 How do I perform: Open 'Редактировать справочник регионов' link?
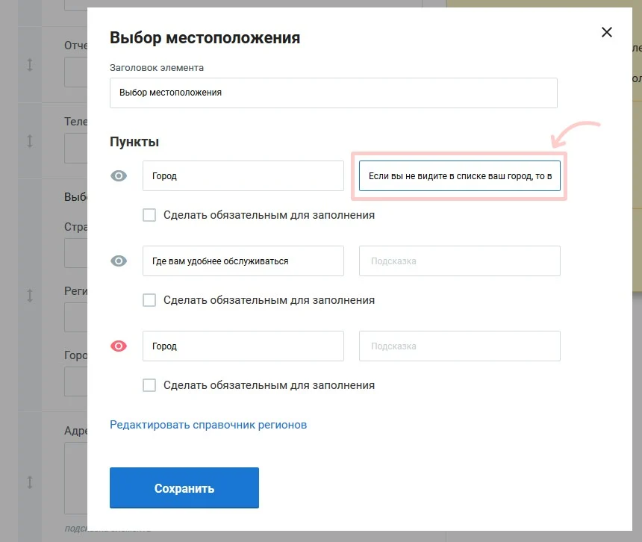208,425
